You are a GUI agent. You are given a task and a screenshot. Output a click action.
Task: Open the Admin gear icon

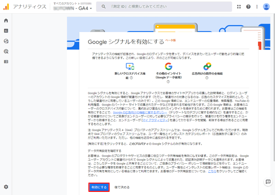click(6, 187)
